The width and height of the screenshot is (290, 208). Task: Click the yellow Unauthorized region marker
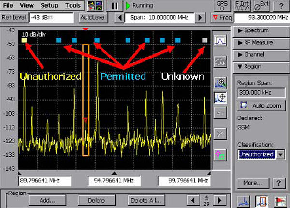click(x=24, y=40)
